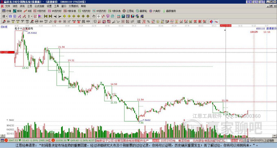Jump to first bar with skip-to-start arrow
This screenshot has height=148, width=277.
pos(46,16)
